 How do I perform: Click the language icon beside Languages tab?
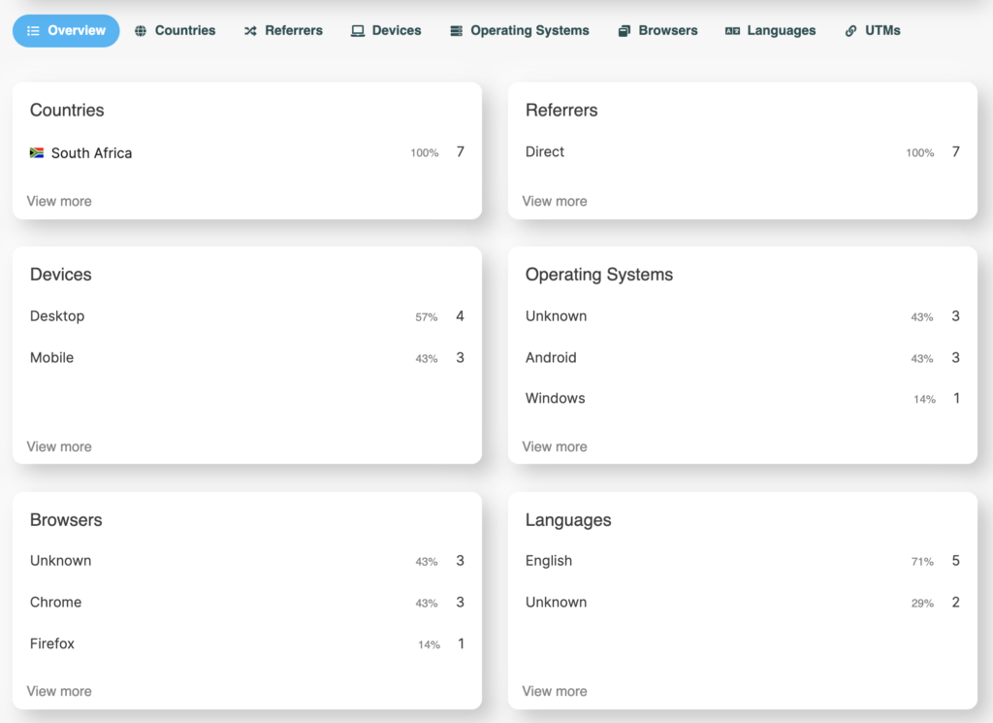[x=733, y=31]
